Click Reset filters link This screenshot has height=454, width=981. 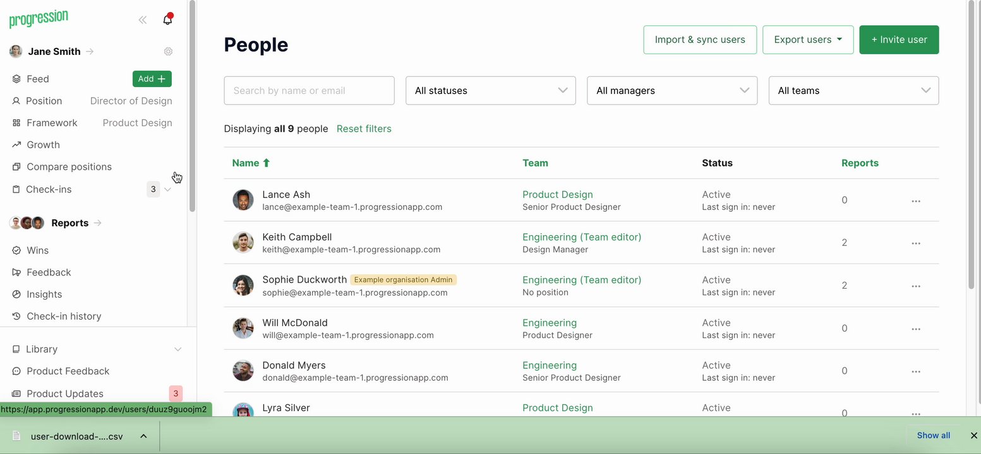pos(364,129)
